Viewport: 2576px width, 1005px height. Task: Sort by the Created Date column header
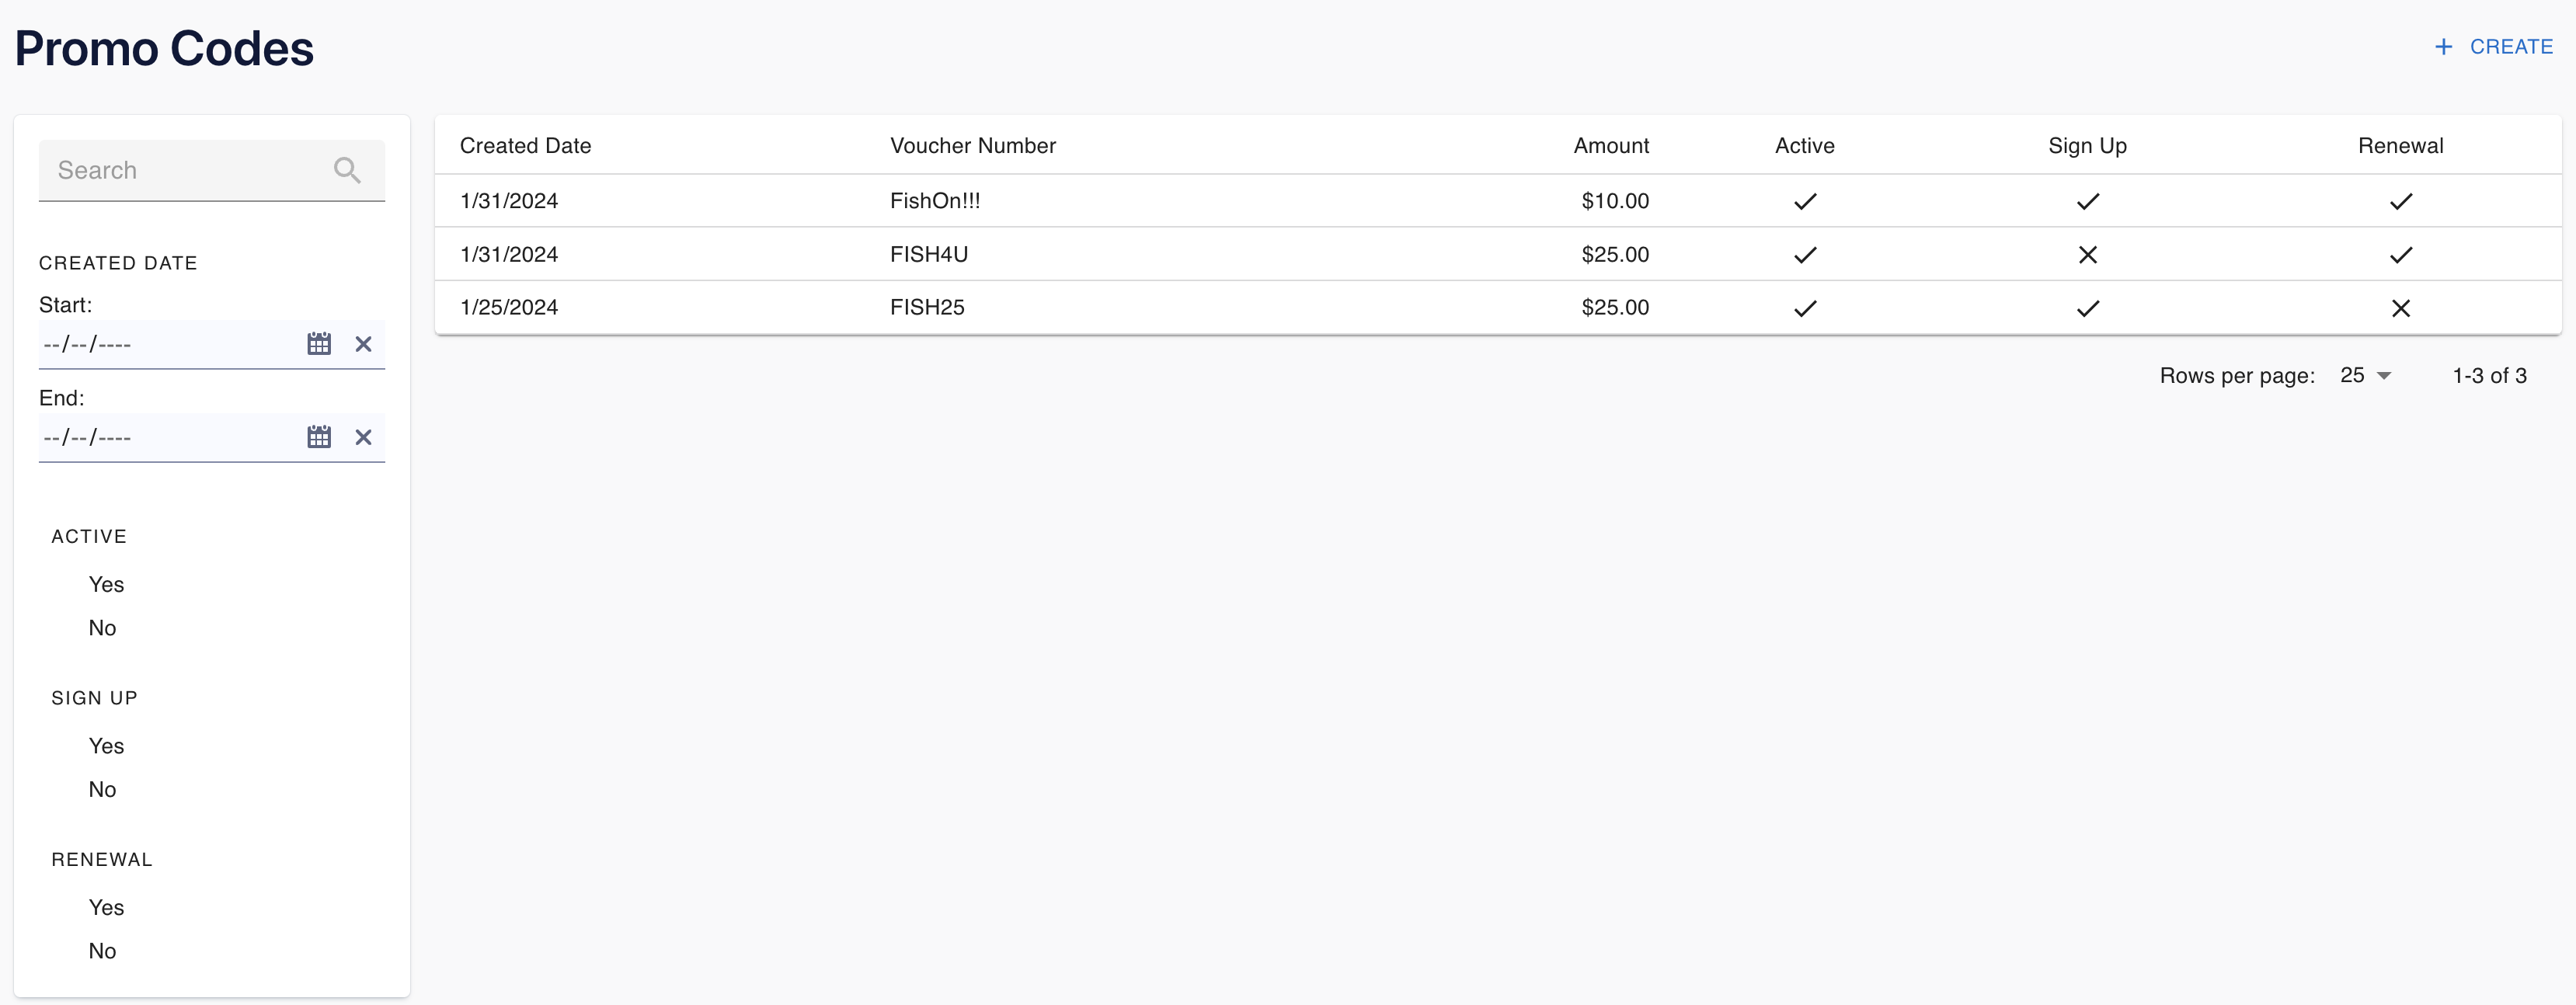[x=525, y=146]
